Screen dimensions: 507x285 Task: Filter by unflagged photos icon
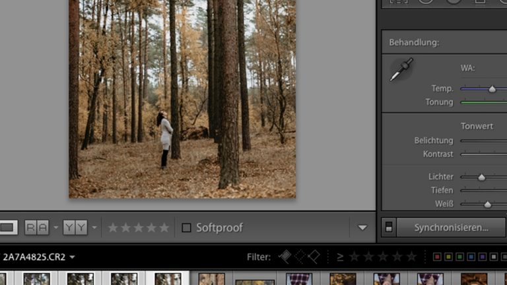[x=299, y=257]
